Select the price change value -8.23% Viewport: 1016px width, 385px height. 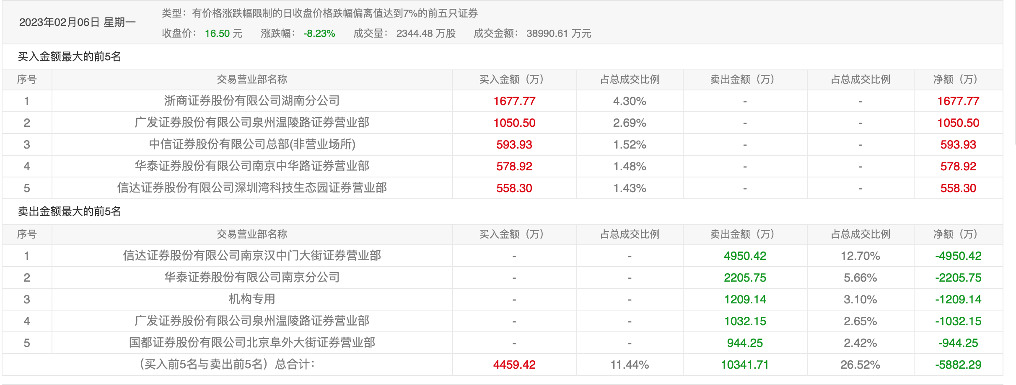point(319,33)
